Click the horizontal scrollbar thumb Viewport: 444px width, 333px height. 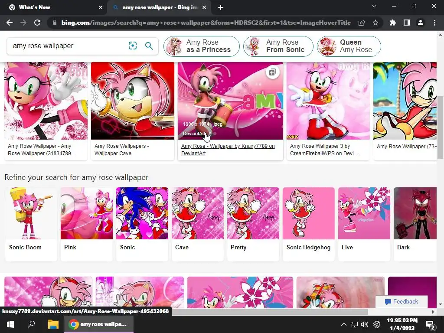[x=269, y=312]
